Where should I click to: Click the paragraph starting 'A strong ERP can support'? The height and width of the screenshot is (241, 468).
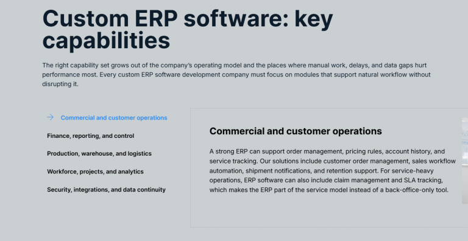tap(333, 171)
